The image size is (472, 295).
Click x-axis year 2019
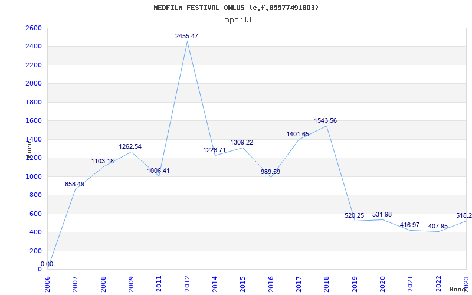point(355,284)
